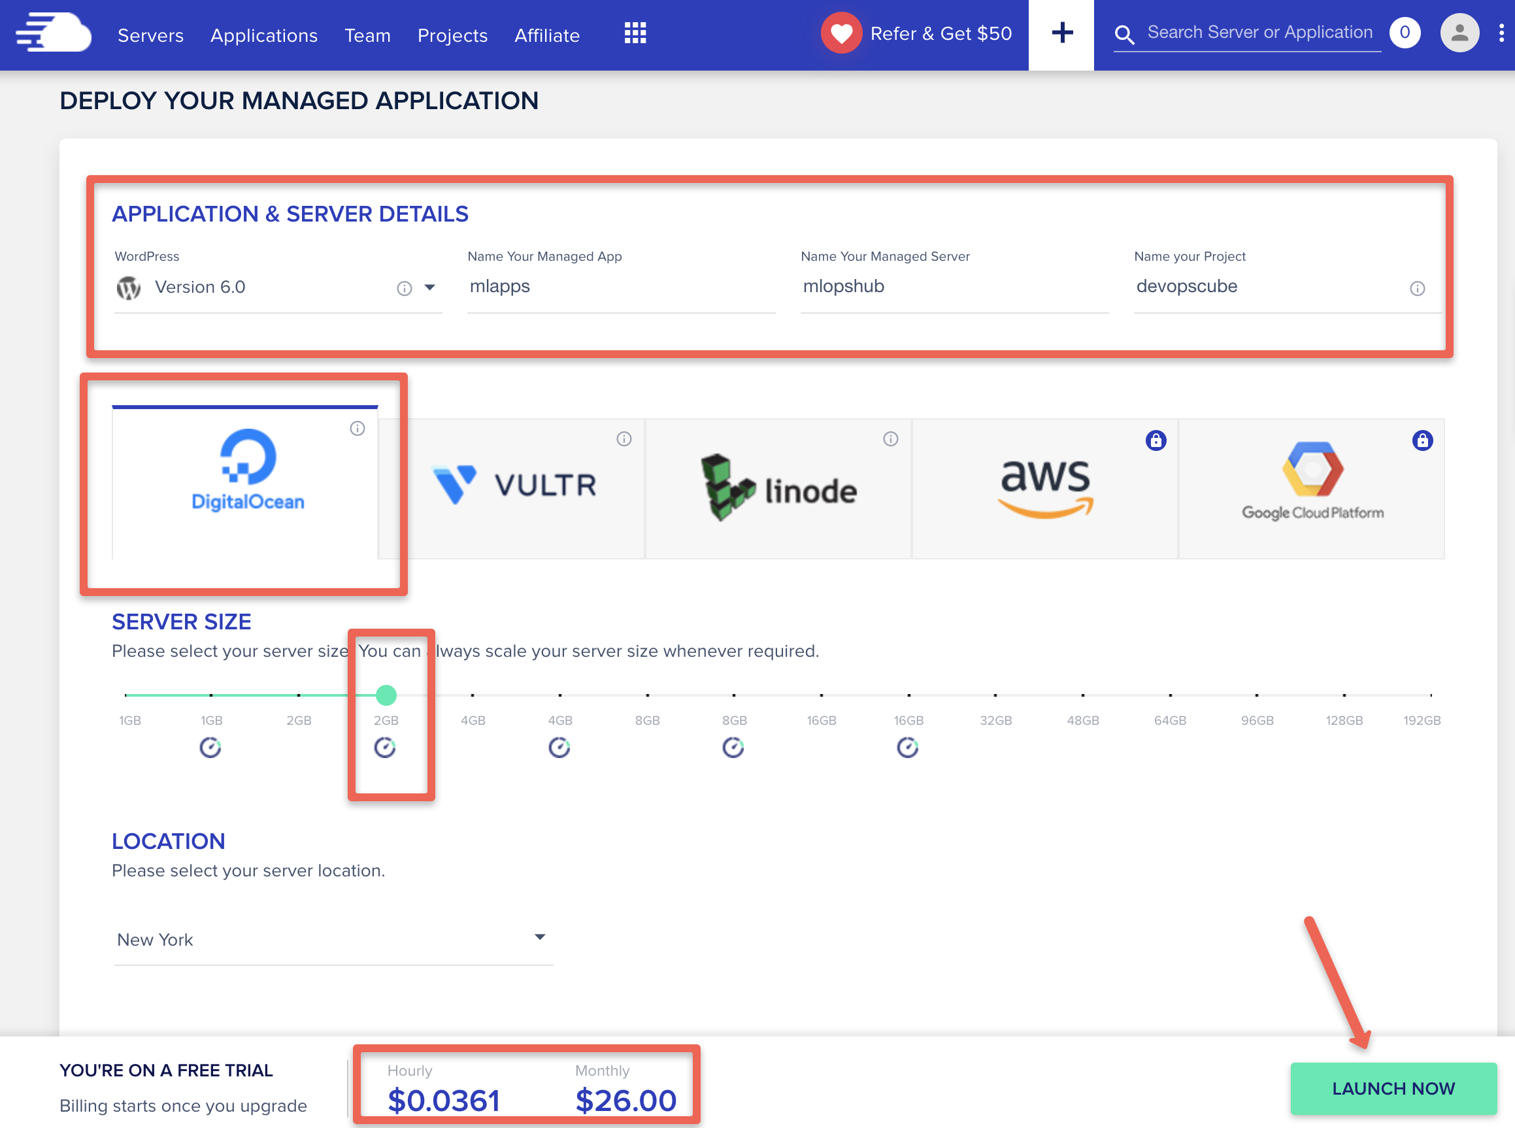Open the profile avatar menu
This screenshot has height=1128, width=1515.
pos(1459,32)
